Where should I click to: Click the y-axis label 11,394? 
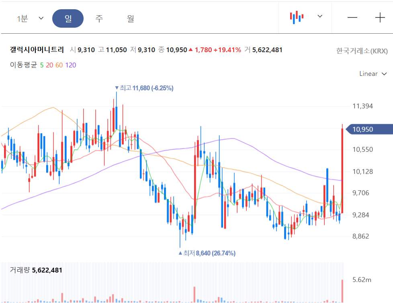(x=362, y=106)
